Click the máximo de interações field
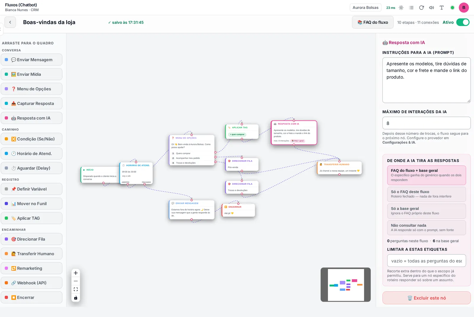This screenshot has width=474, height=317. click(426, 123)
